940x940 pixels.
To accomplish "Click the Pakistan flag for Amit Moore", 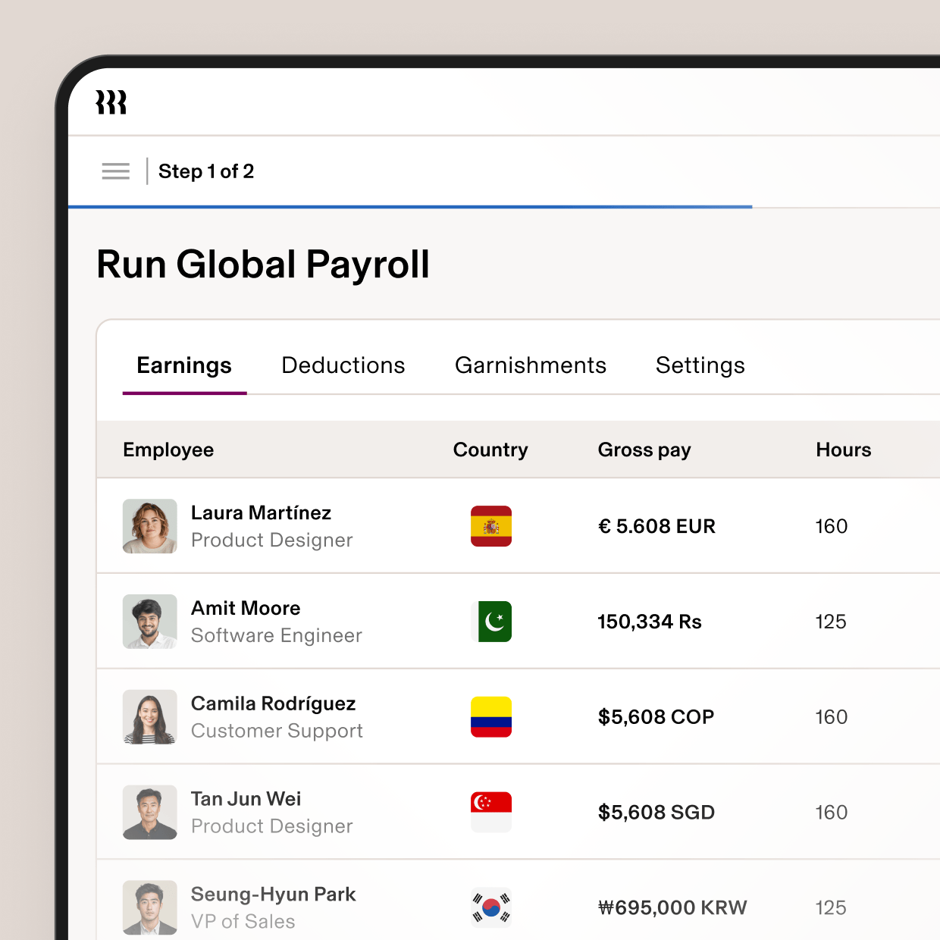I will tap(490, 622).
